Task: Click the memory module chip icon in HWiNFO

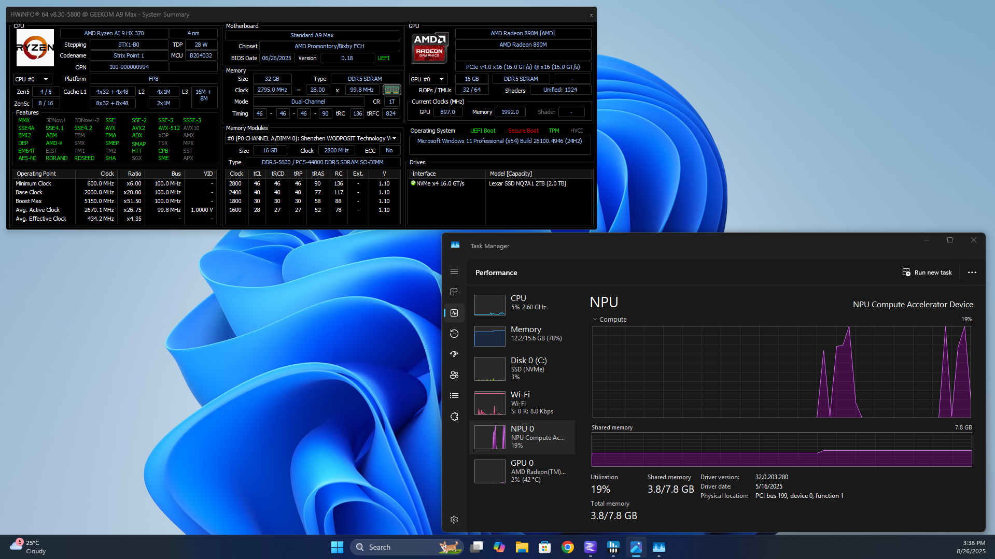Action: (x=391, y=90)
